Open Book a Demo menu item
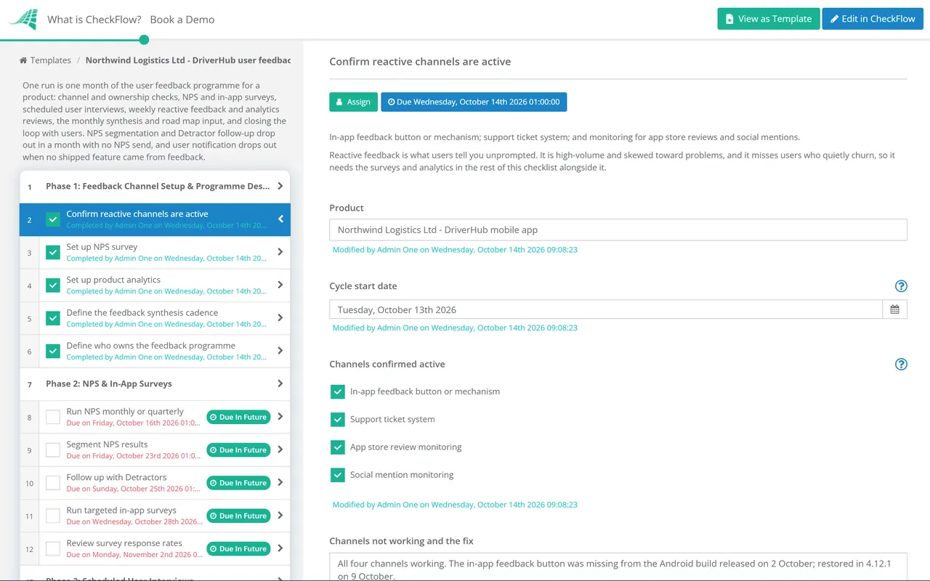 pos(182,20)
